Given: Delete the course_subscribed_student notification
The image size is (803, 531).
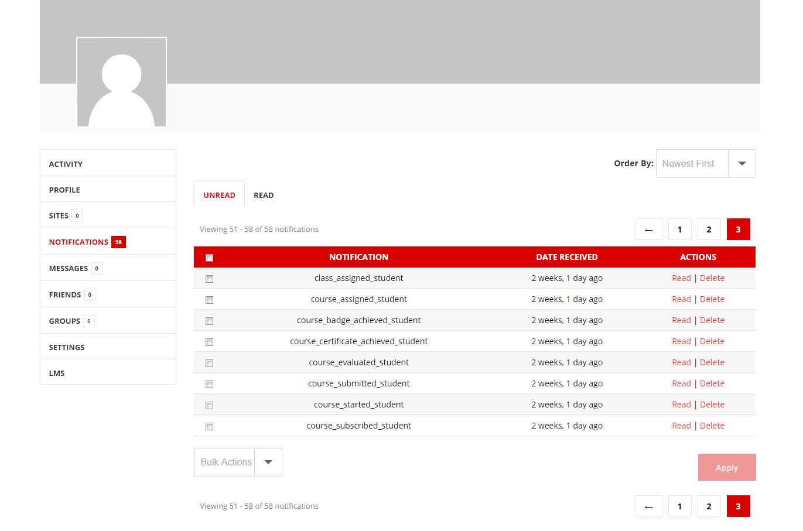Looking at the screenshot, I should pyautogui.click(x=712, y=426).
